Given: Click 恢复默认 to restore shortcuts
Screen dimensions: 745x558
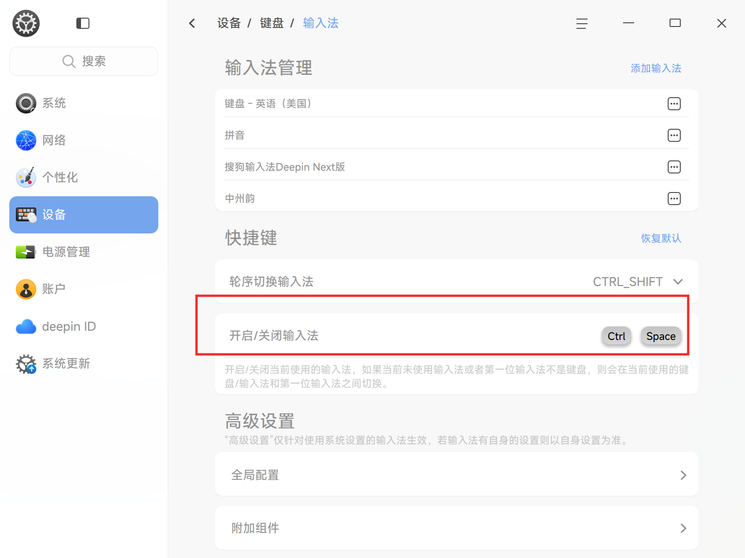Looking at the screenshot, I should coord(661,239).
